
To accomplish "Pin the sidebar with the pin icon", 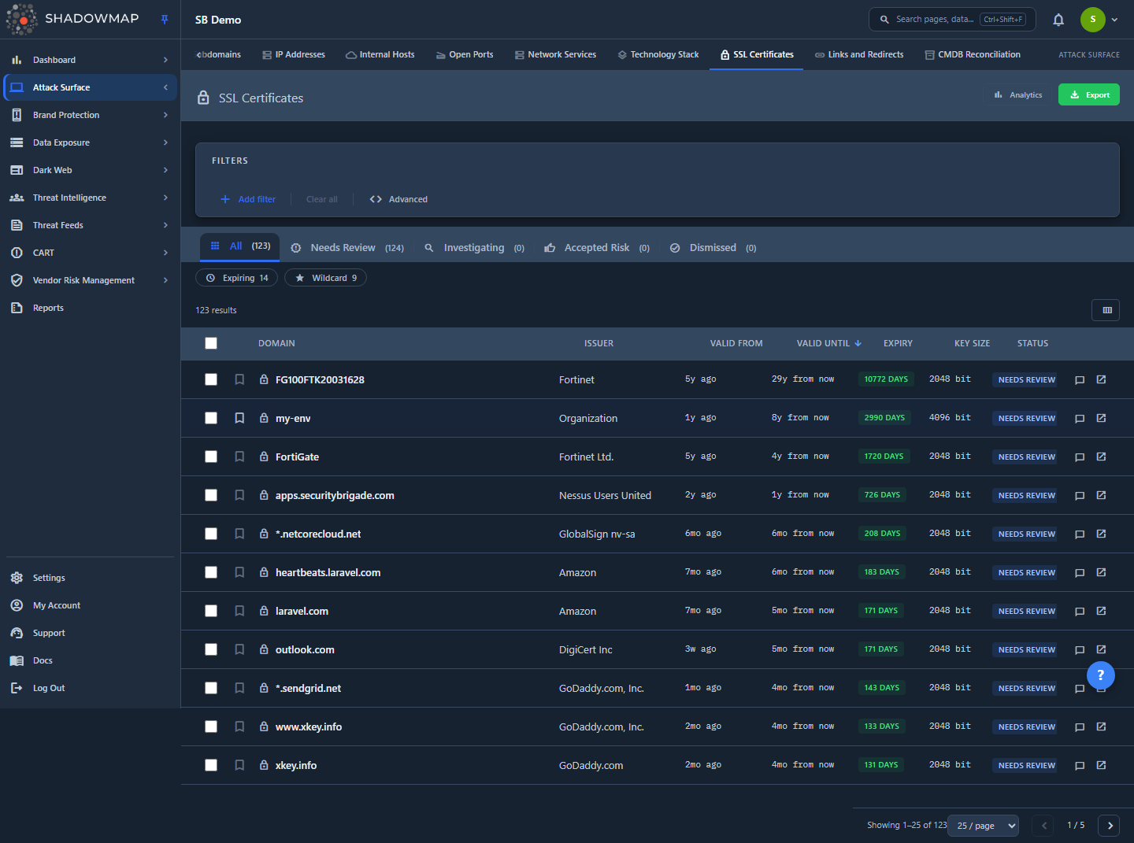I will click(165, 20).
